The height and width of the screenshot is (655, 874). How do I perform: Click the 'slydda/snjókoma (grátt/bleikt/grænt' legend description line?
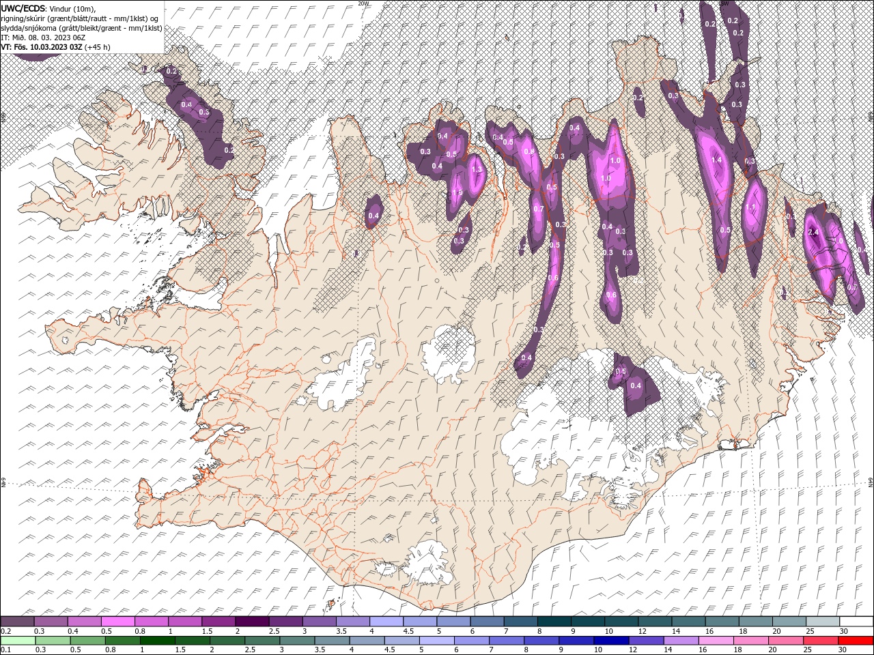pos(82,28)
